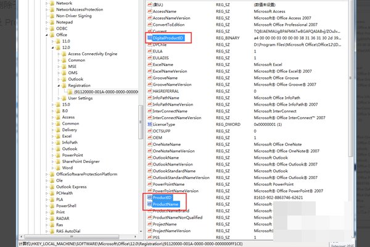Expand the User Settings key
The height and width of the screenshot is (247, 370).
point(57,98)
